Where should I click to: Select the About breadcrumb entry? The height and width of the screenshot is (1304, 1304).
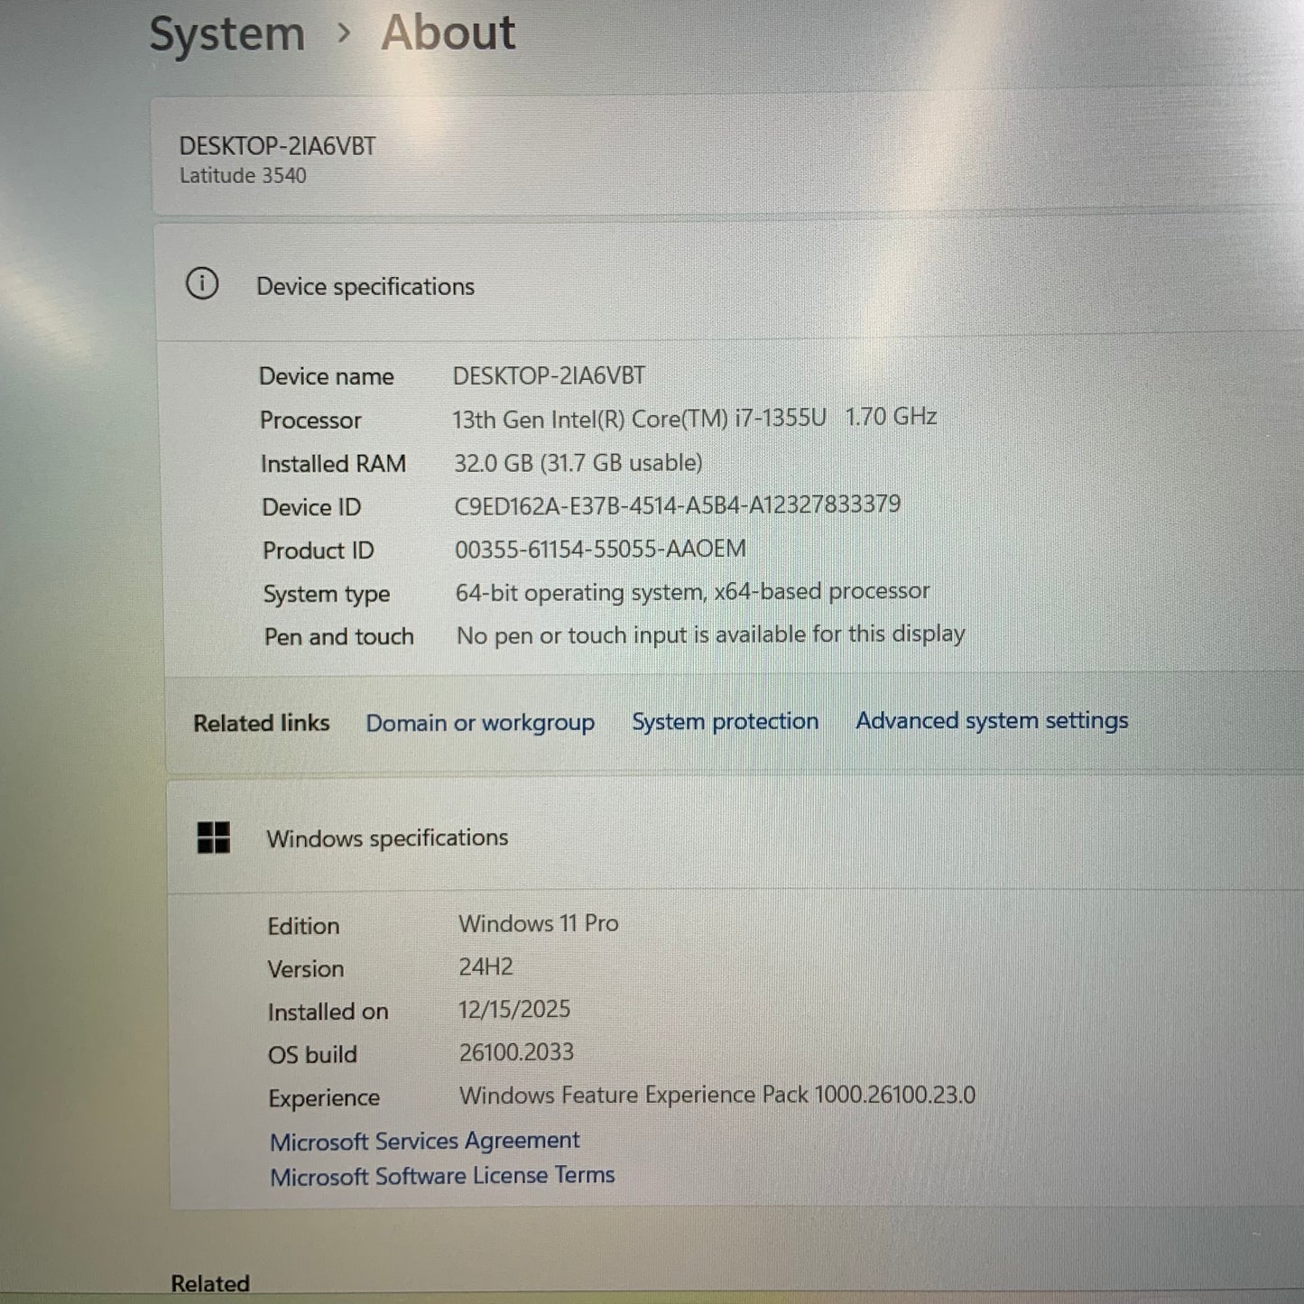click(449, 32)
